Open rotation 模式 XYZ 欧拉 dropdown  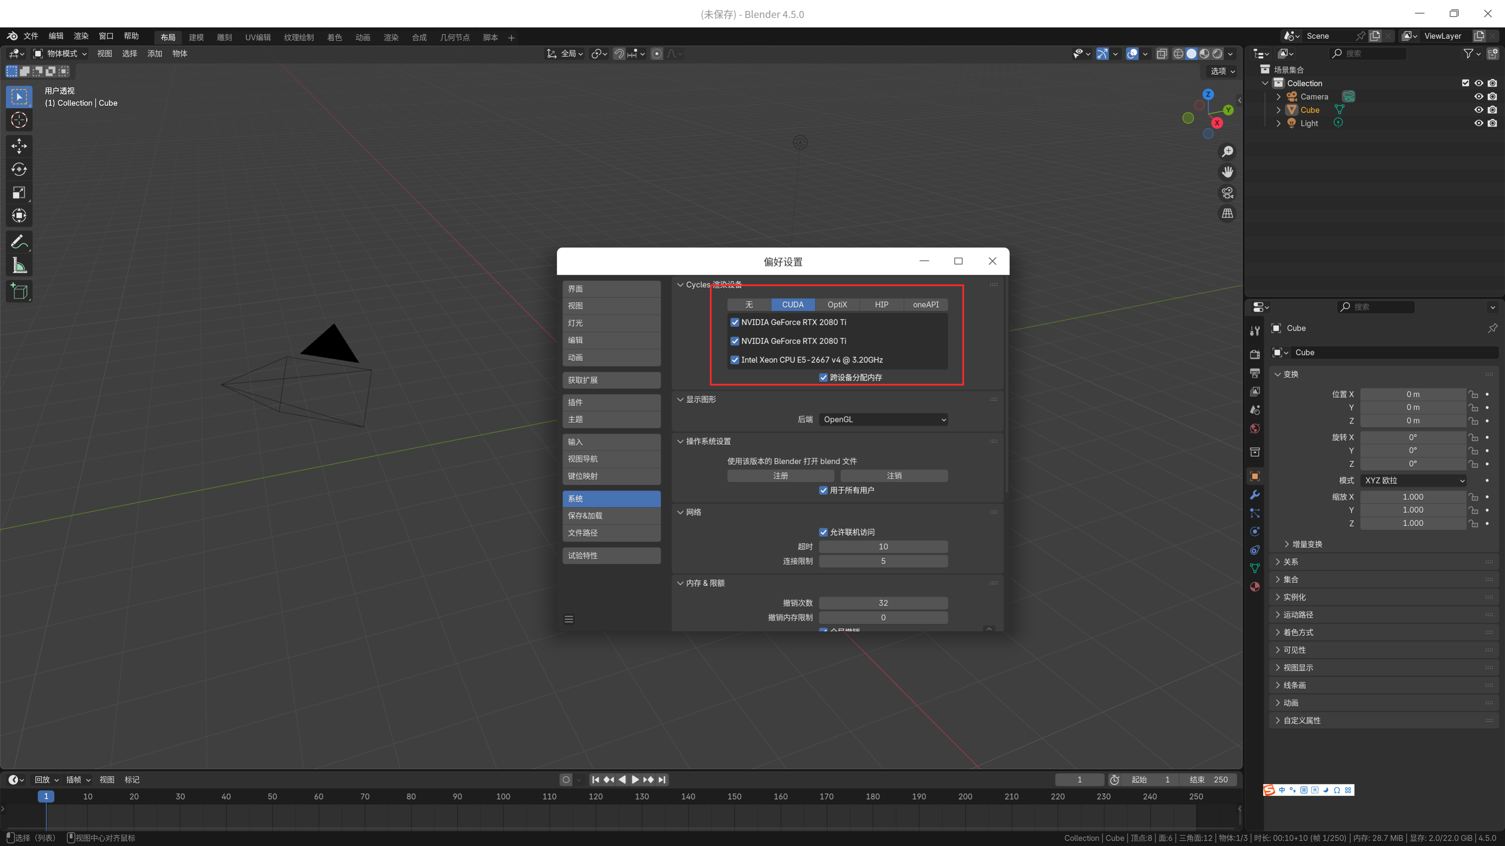pos(1413,480)
